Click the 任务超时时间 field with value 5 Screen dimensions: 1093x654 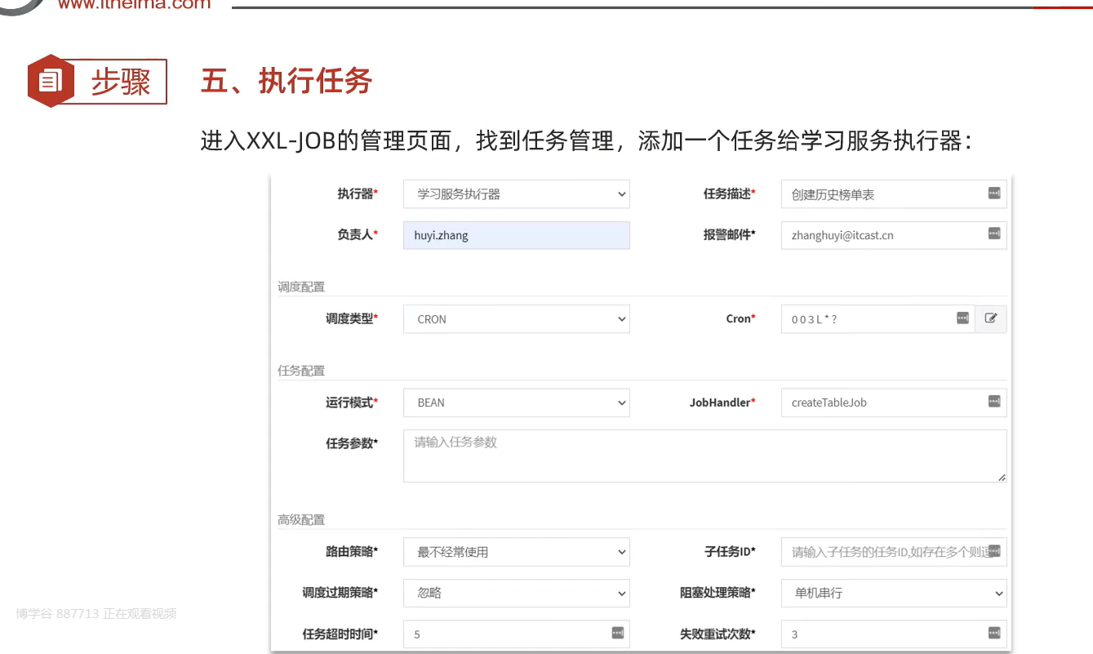(517, 634)
